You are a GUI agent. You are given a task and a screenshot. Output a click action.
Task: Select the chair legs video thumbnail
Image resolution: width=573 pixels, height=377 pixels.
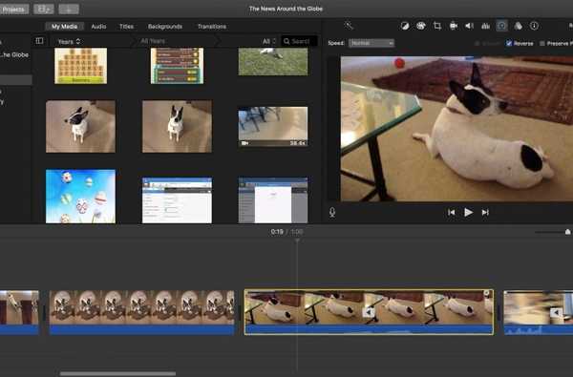click(x=273, y=126)
